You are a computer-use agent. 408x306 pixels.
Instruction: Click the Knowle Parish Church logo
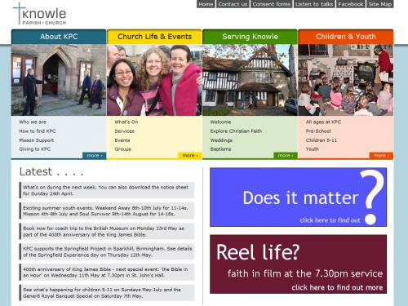tap(39, 14)
